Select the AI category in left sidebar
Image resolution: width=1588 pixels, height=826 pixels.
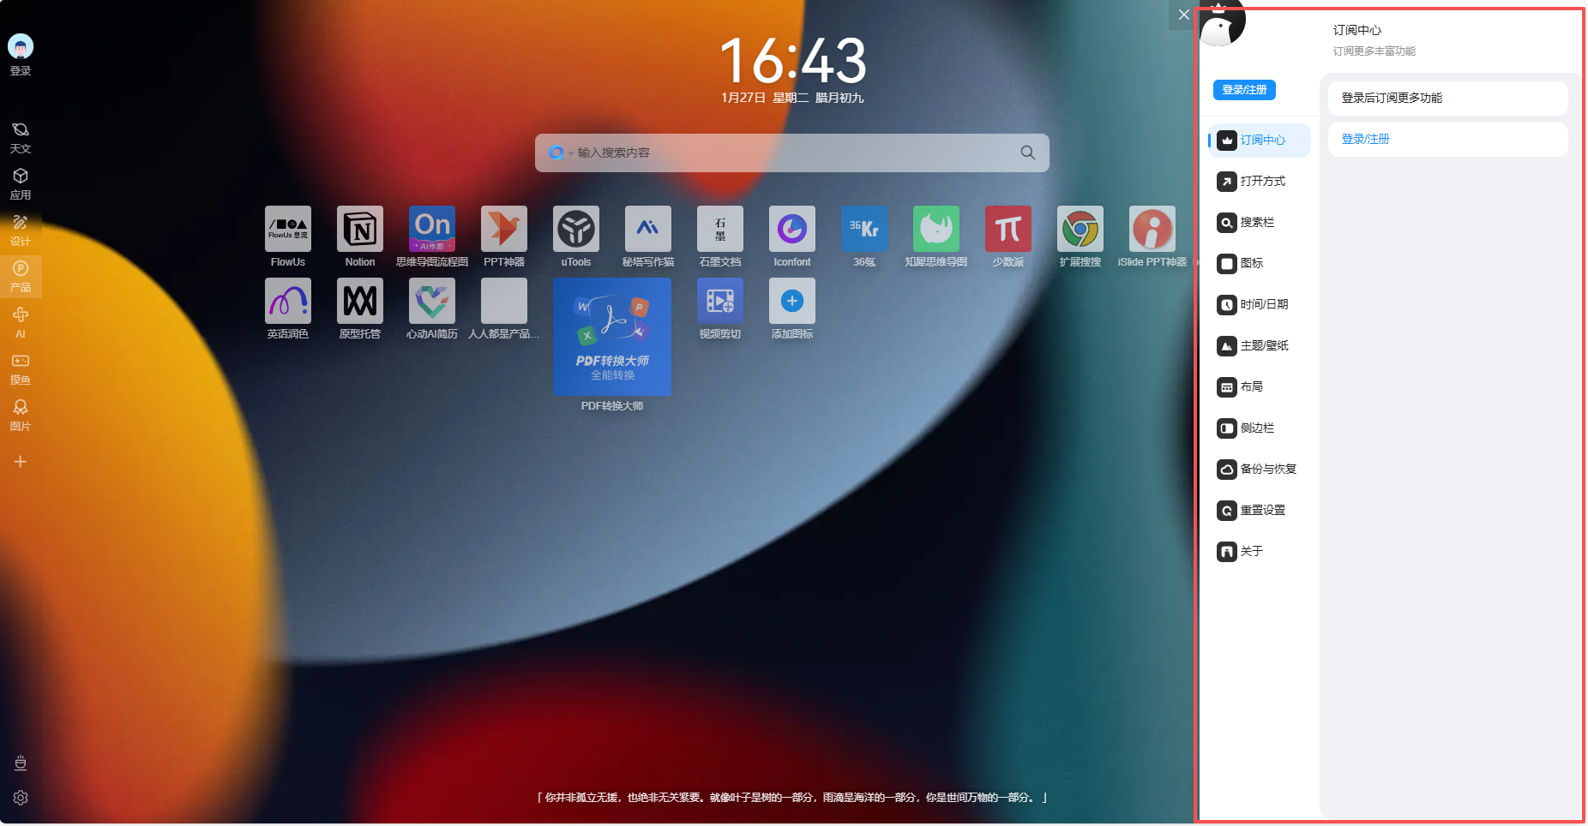coord(21,322)
